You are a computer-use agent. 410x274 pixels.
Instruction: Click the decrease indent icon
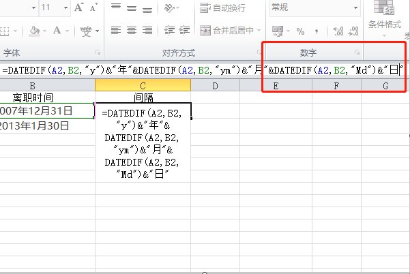tap(171, 31)
